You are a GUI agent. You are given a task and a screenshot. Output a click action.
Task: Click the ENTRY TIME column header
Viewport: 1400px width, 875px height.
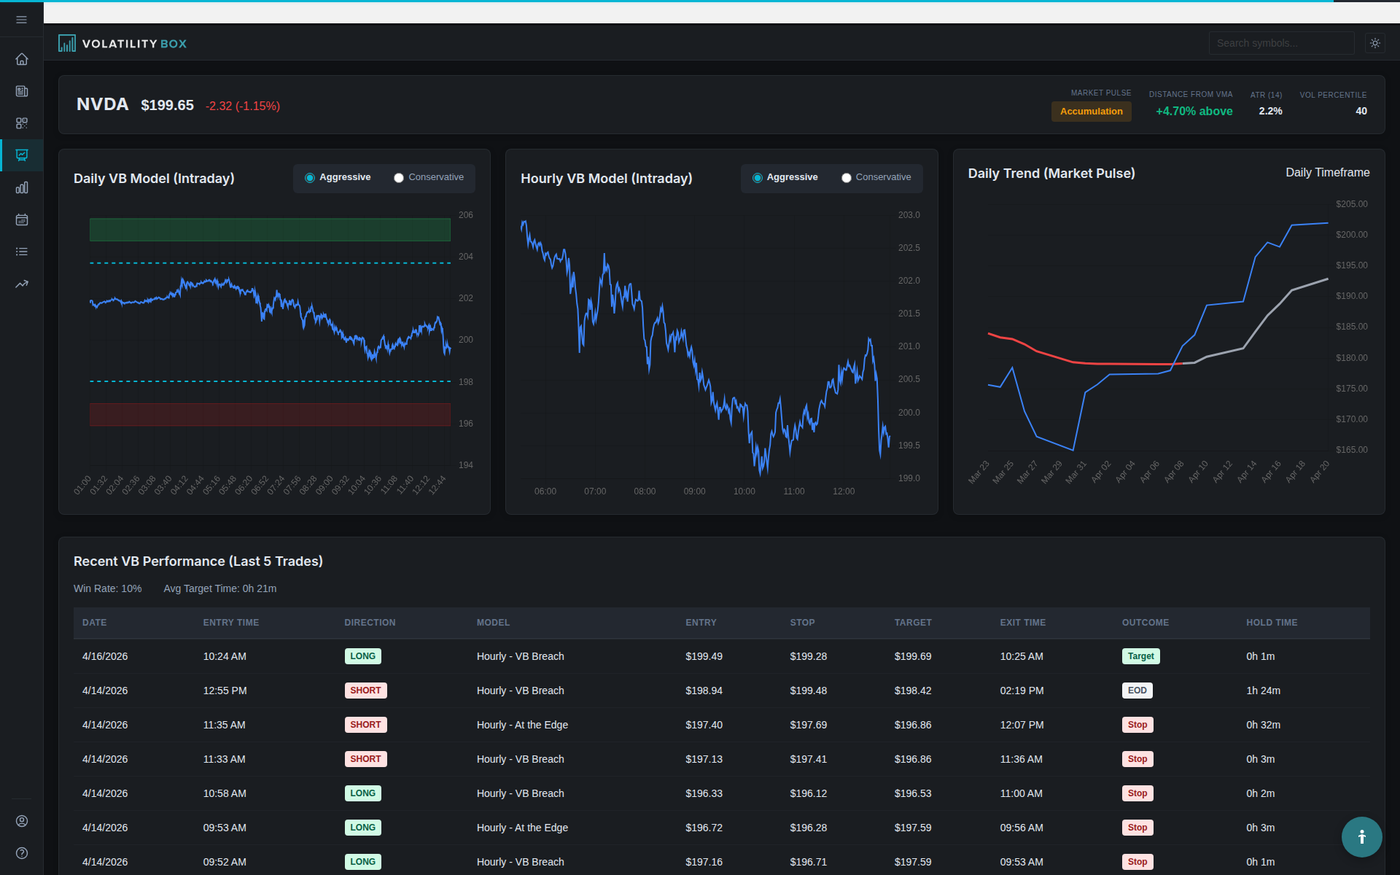(231, 623)
